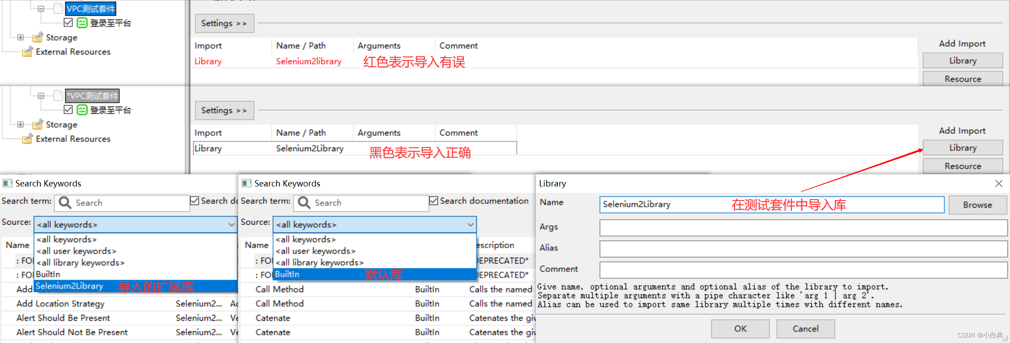Click Name field containing Selenium2Library

click(772, 205)
